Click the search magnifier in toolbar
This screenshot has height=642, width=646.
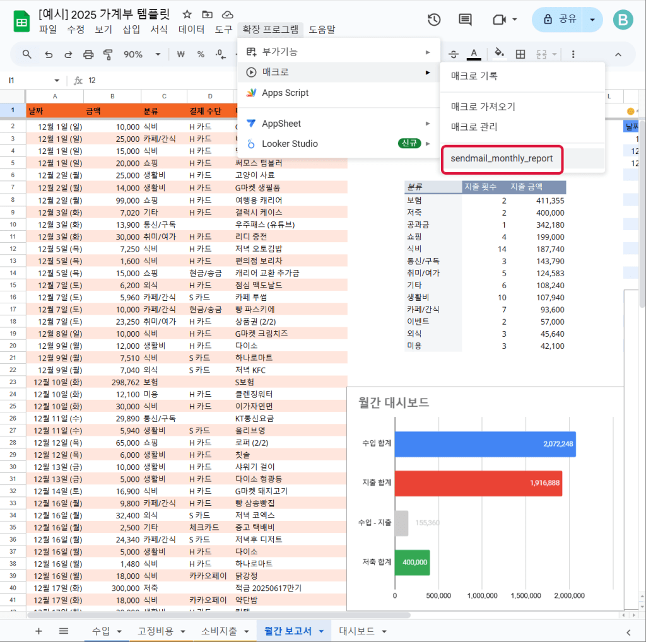coord(27,54)
